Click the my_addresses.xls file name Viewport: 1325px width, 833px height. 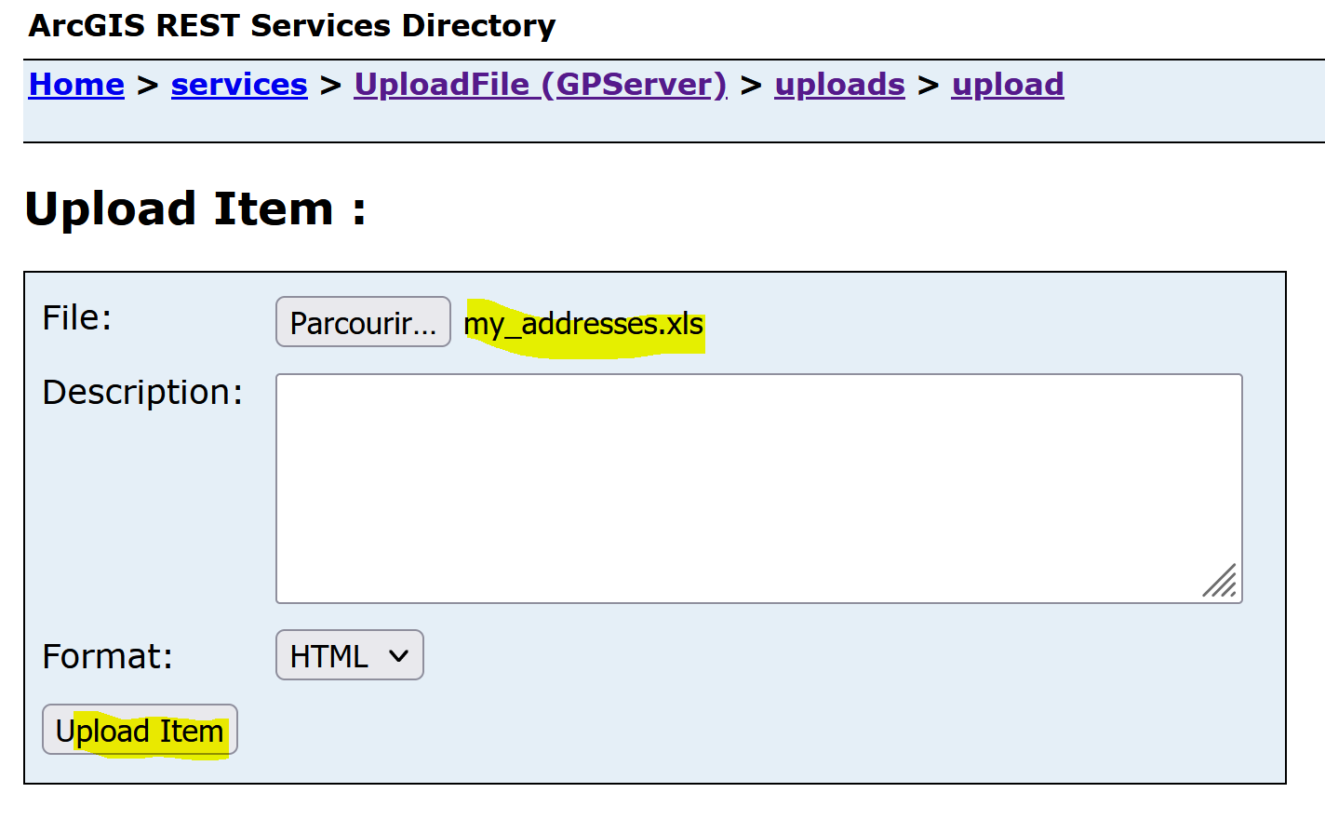(x=583, y=324)
